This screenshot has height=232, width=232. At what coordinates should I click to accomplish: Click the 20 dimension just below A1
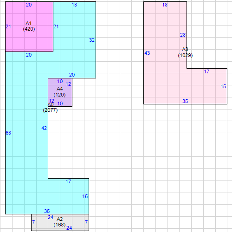[x=29, y=55]
